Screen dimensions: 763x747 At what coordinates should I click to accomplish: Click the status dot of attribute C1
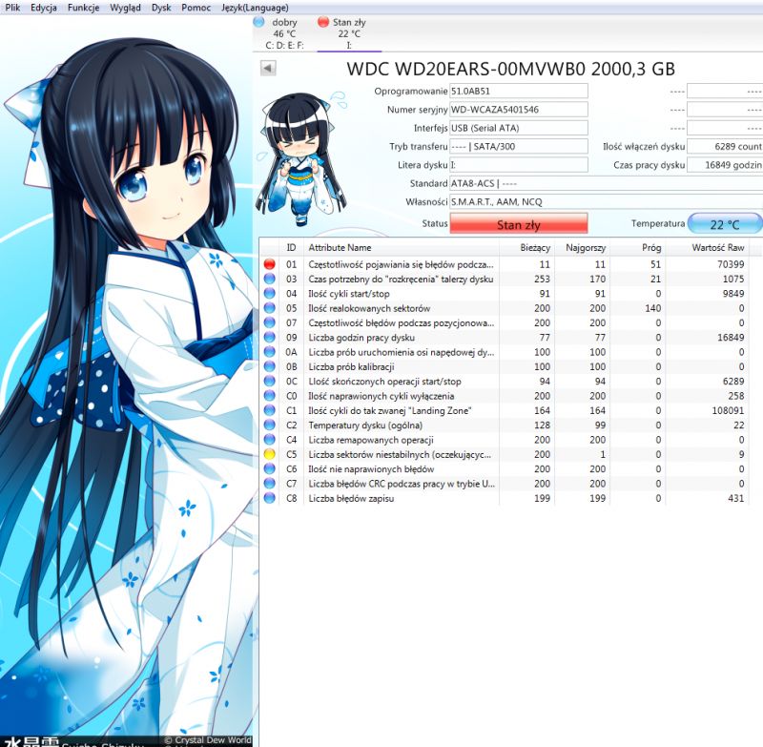tap(269, 410)
